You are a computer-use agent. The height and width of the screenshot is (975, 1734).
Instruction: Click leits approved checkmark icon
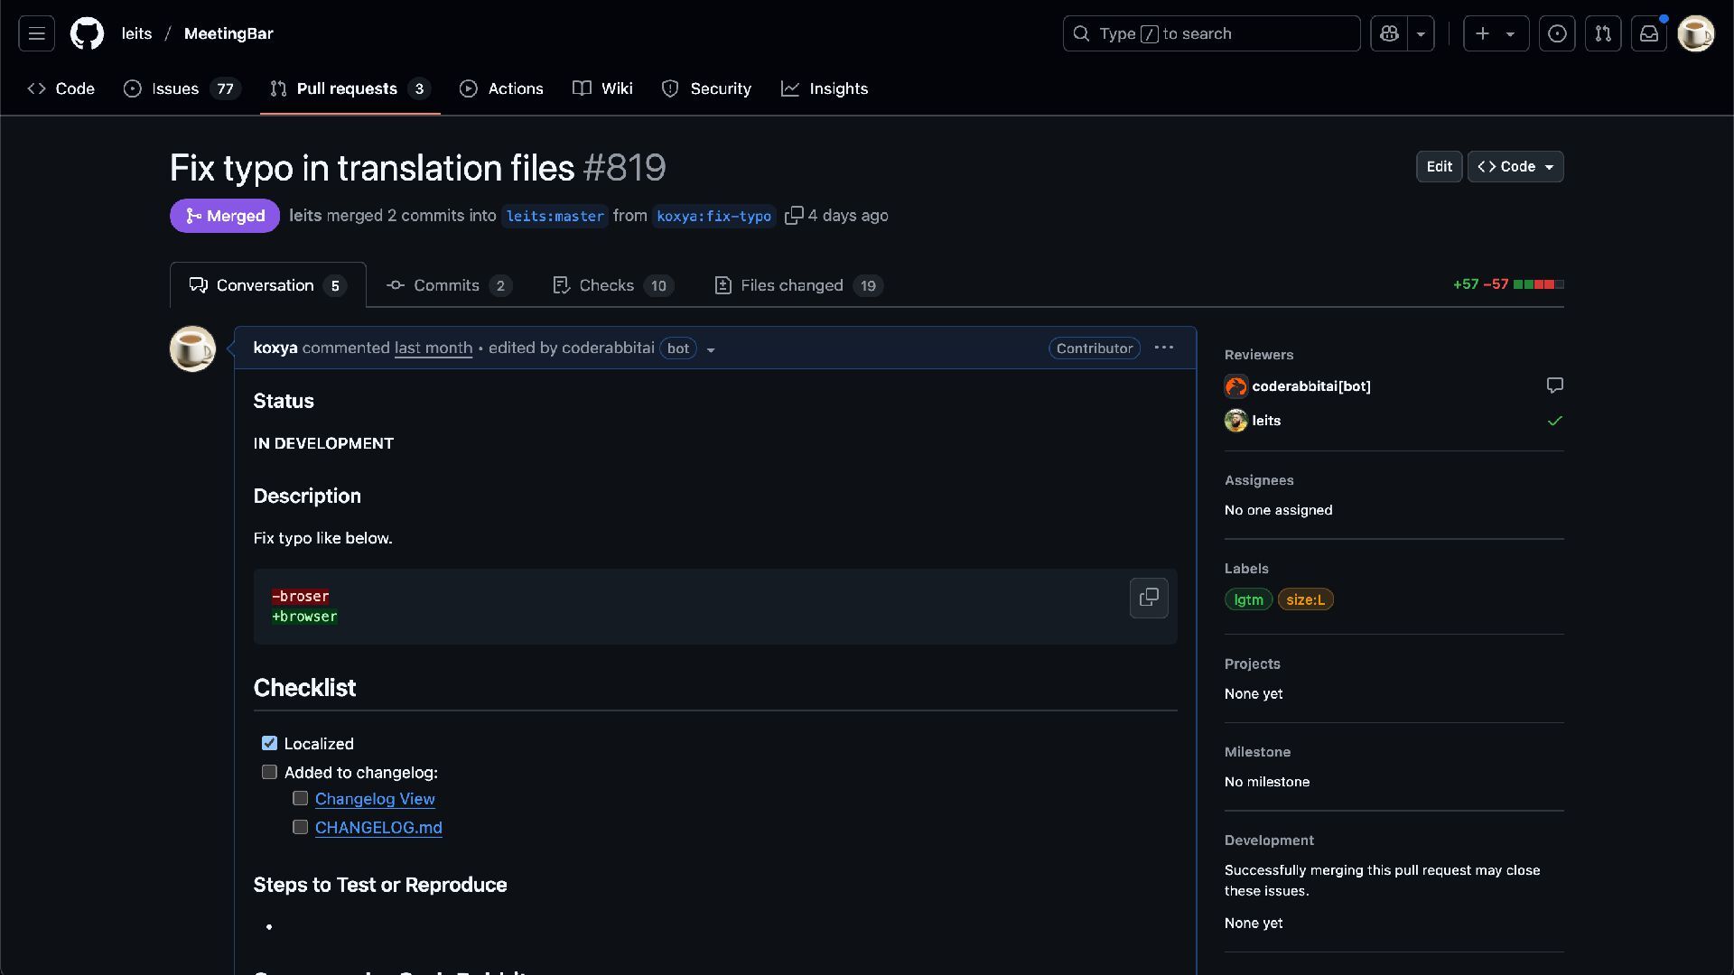coord(1554,421)
